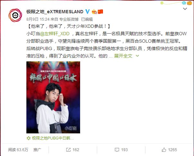
Task: Click the green flower topic icon
Action: tap(29, 138)
